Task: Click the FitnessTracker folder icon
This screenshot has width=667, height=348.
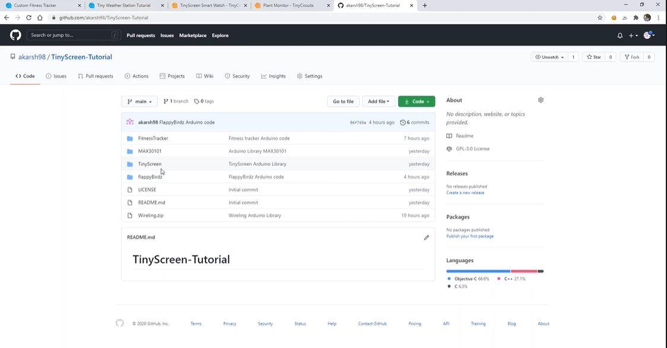Action: [130, 138]
